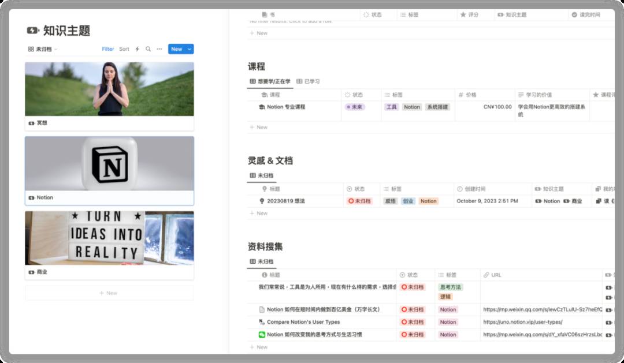Open the uno.notion.vip/user-types link

522,322
